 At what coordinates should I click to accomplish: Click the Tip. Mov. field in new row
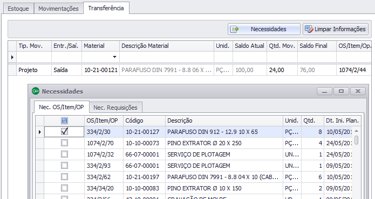click(x=34, y=57)
